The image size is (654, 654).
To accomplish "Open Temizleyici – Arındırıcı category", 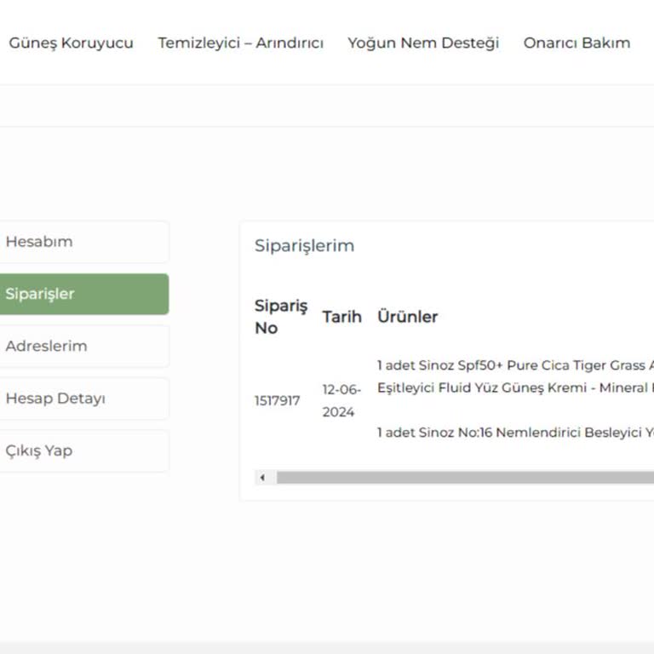I will (x=240, y=43).
